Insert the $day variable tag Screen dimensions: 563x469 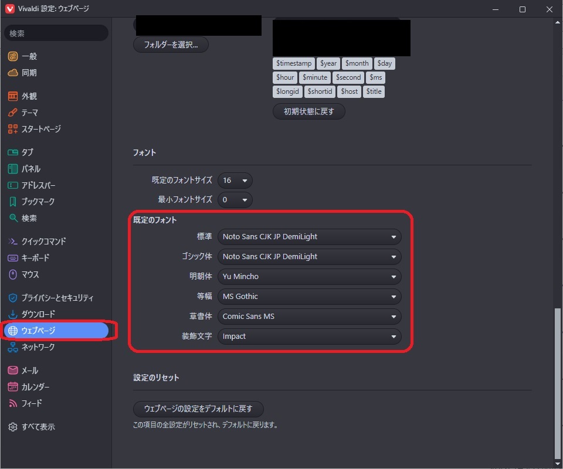(x=384, y=63)
